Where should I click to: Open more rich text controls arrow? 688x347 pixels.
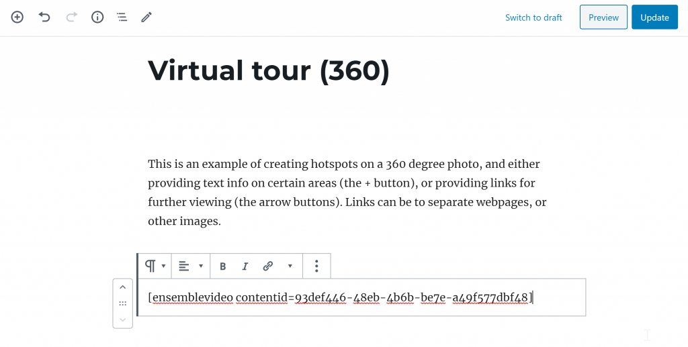[x=290, y=266]
